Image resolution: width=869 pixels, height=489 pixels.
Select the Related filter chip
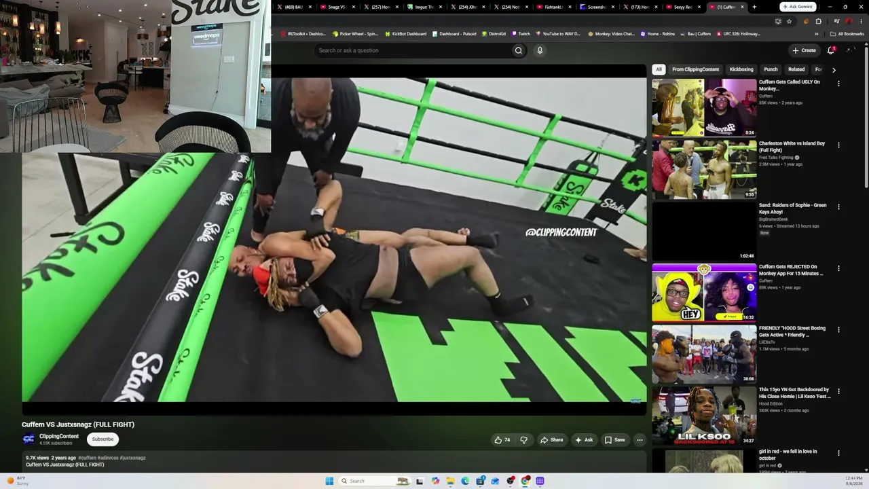(796, 69)
